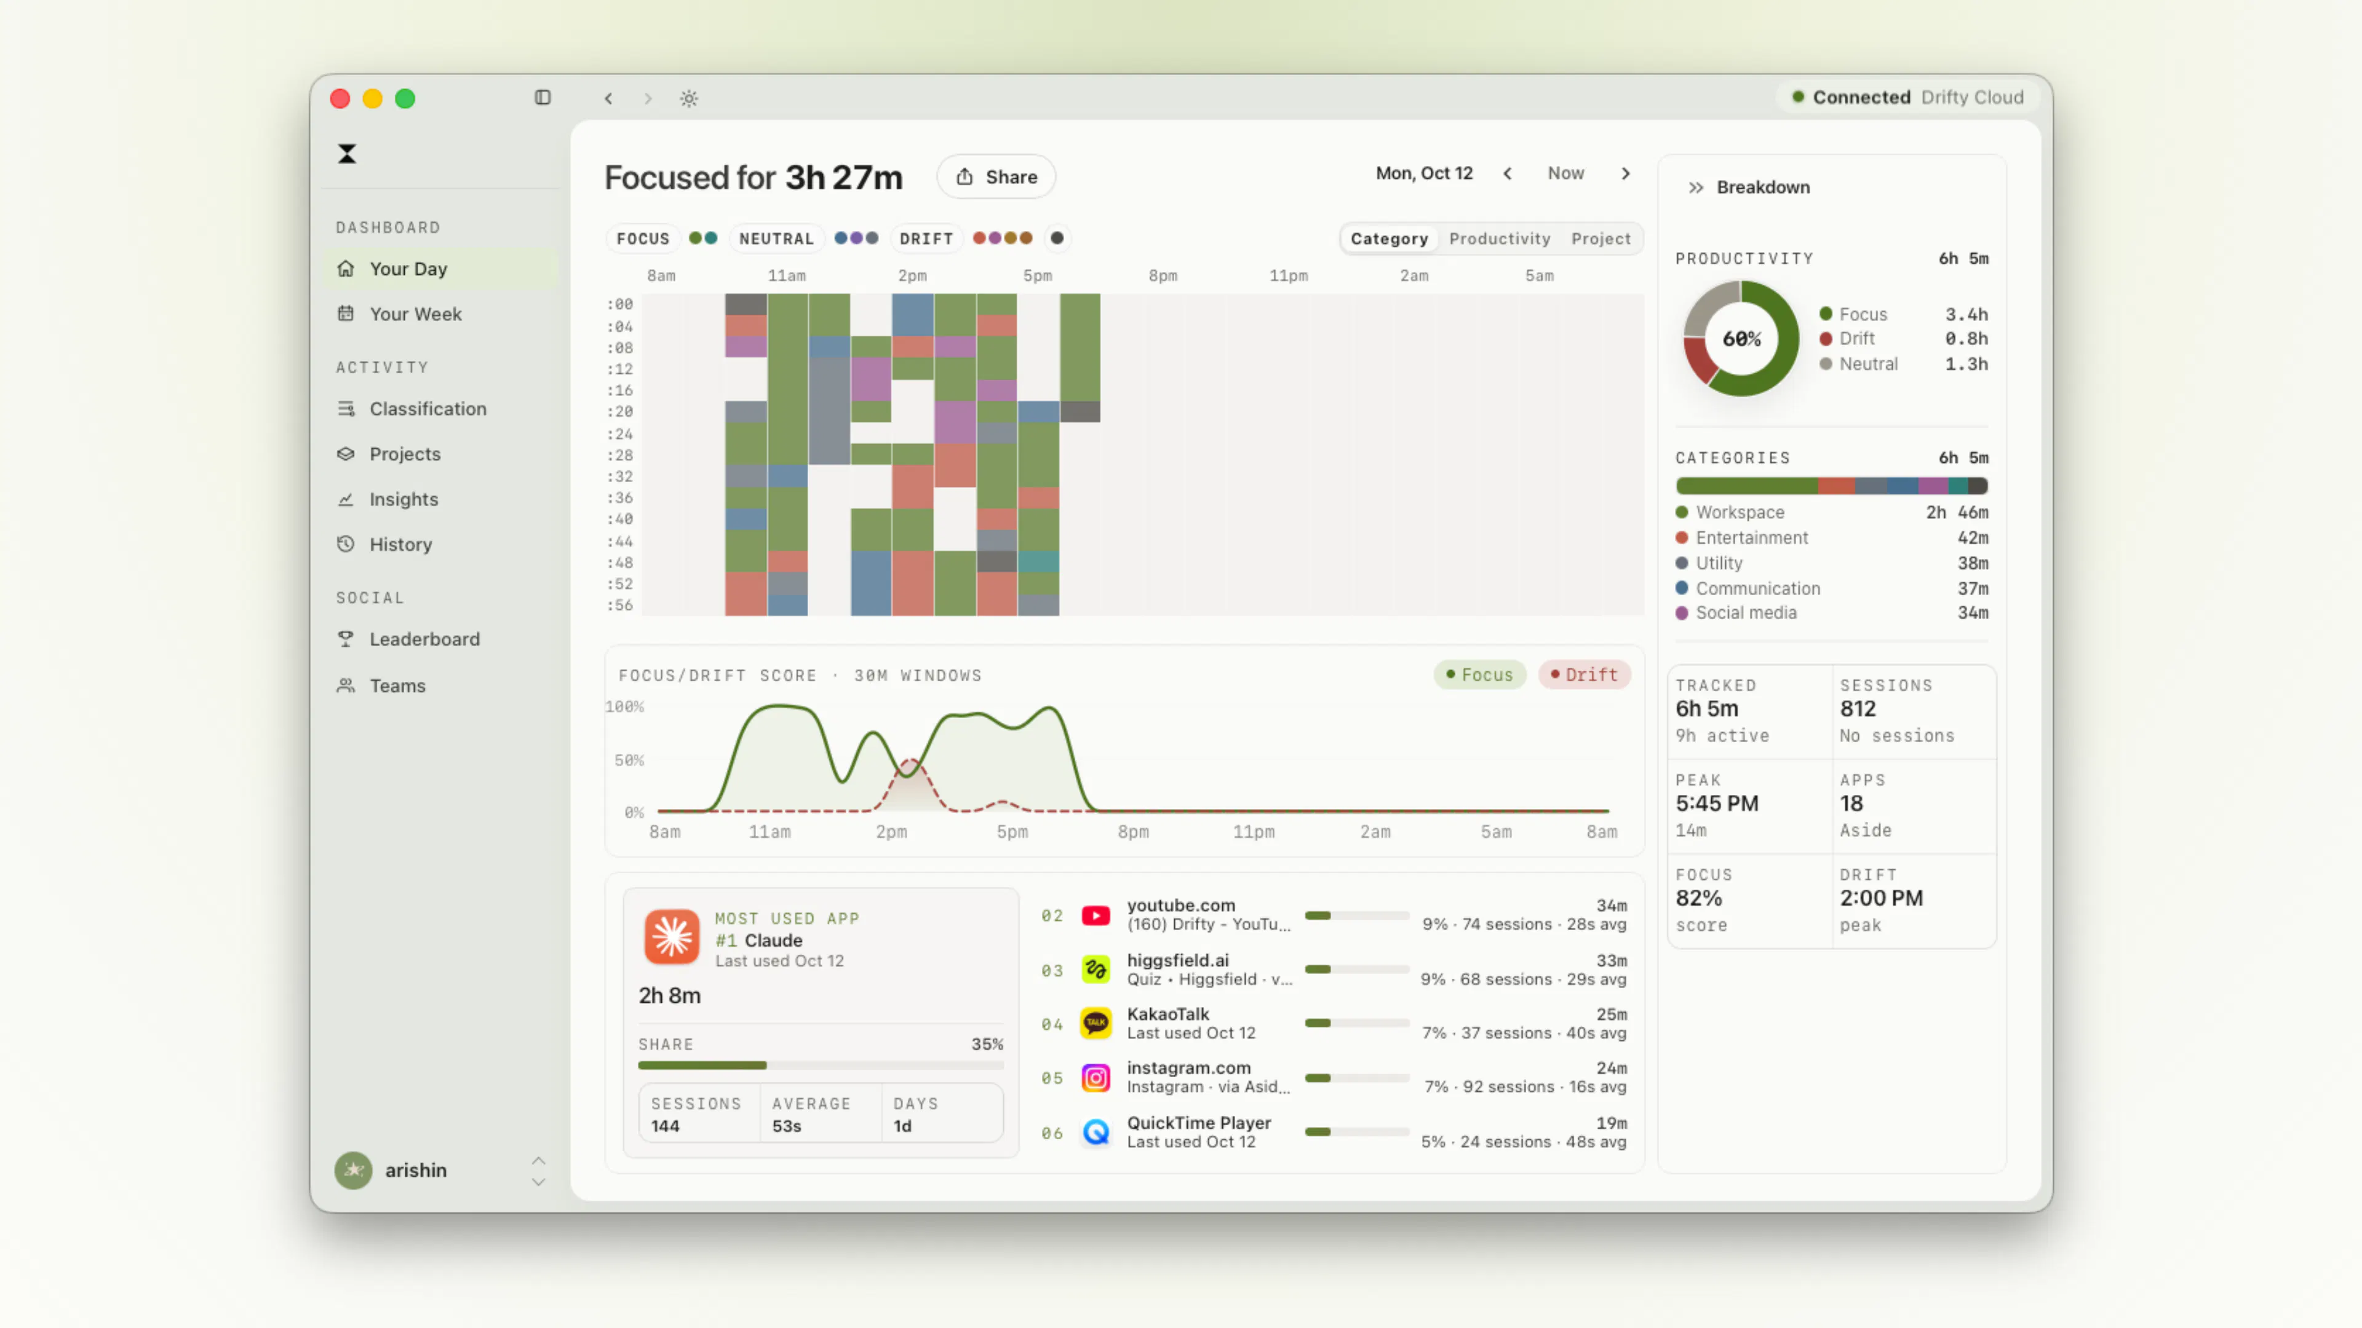2362x1328 pixels.
Task: Click the Entertainment category row
Action: [x=1832, y=538]
